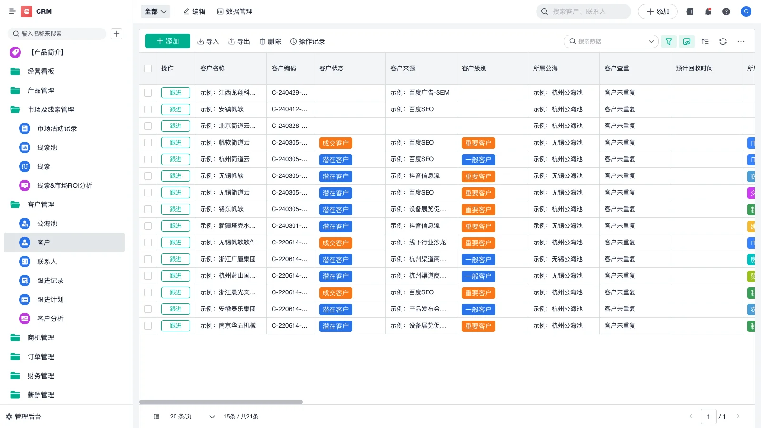Open the 跟进计划 icon in the sidebar
This screenshot has width=761, height=428.
click(x=25, y=300)
